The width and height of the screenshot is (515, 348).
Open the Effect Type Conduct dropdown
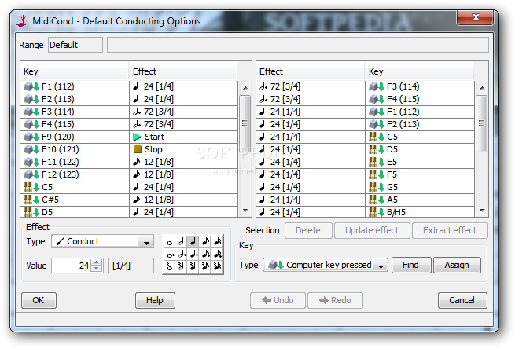102,241
